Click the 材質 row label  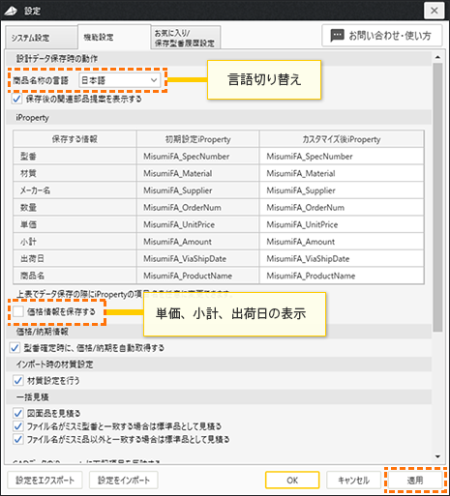coord(28,173)
